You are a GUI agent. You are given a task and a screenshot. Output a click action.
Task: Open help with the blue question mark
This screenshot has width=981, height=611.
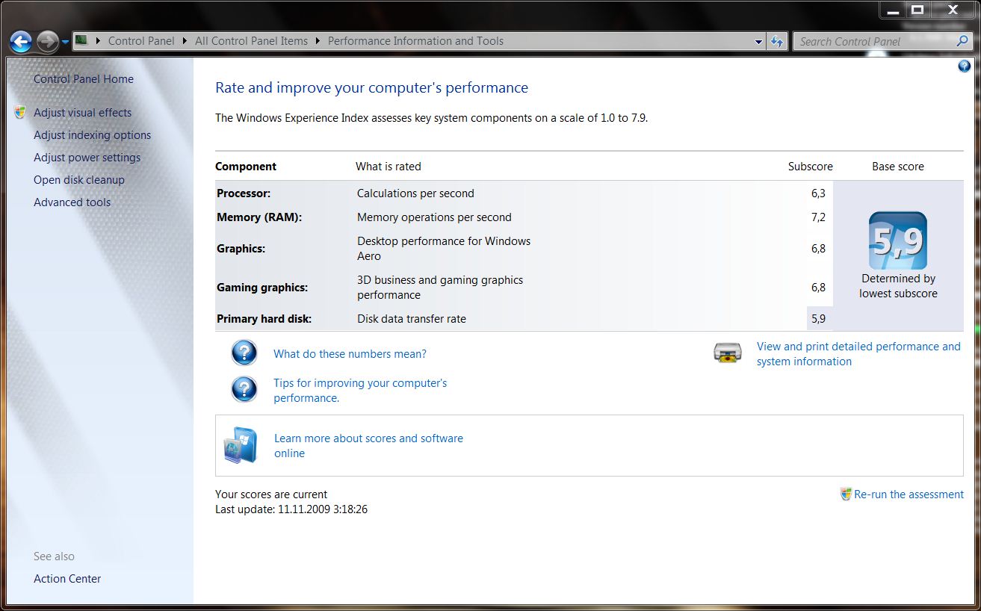(x=964, y=66)
